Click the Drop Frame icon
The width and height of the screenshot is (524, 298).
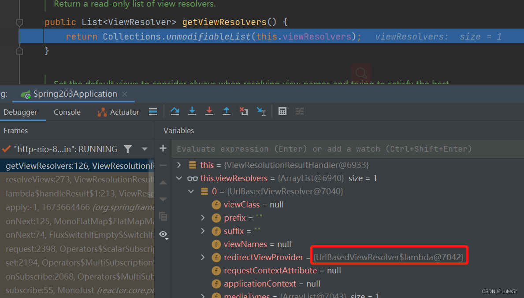(x=244, y=111)
